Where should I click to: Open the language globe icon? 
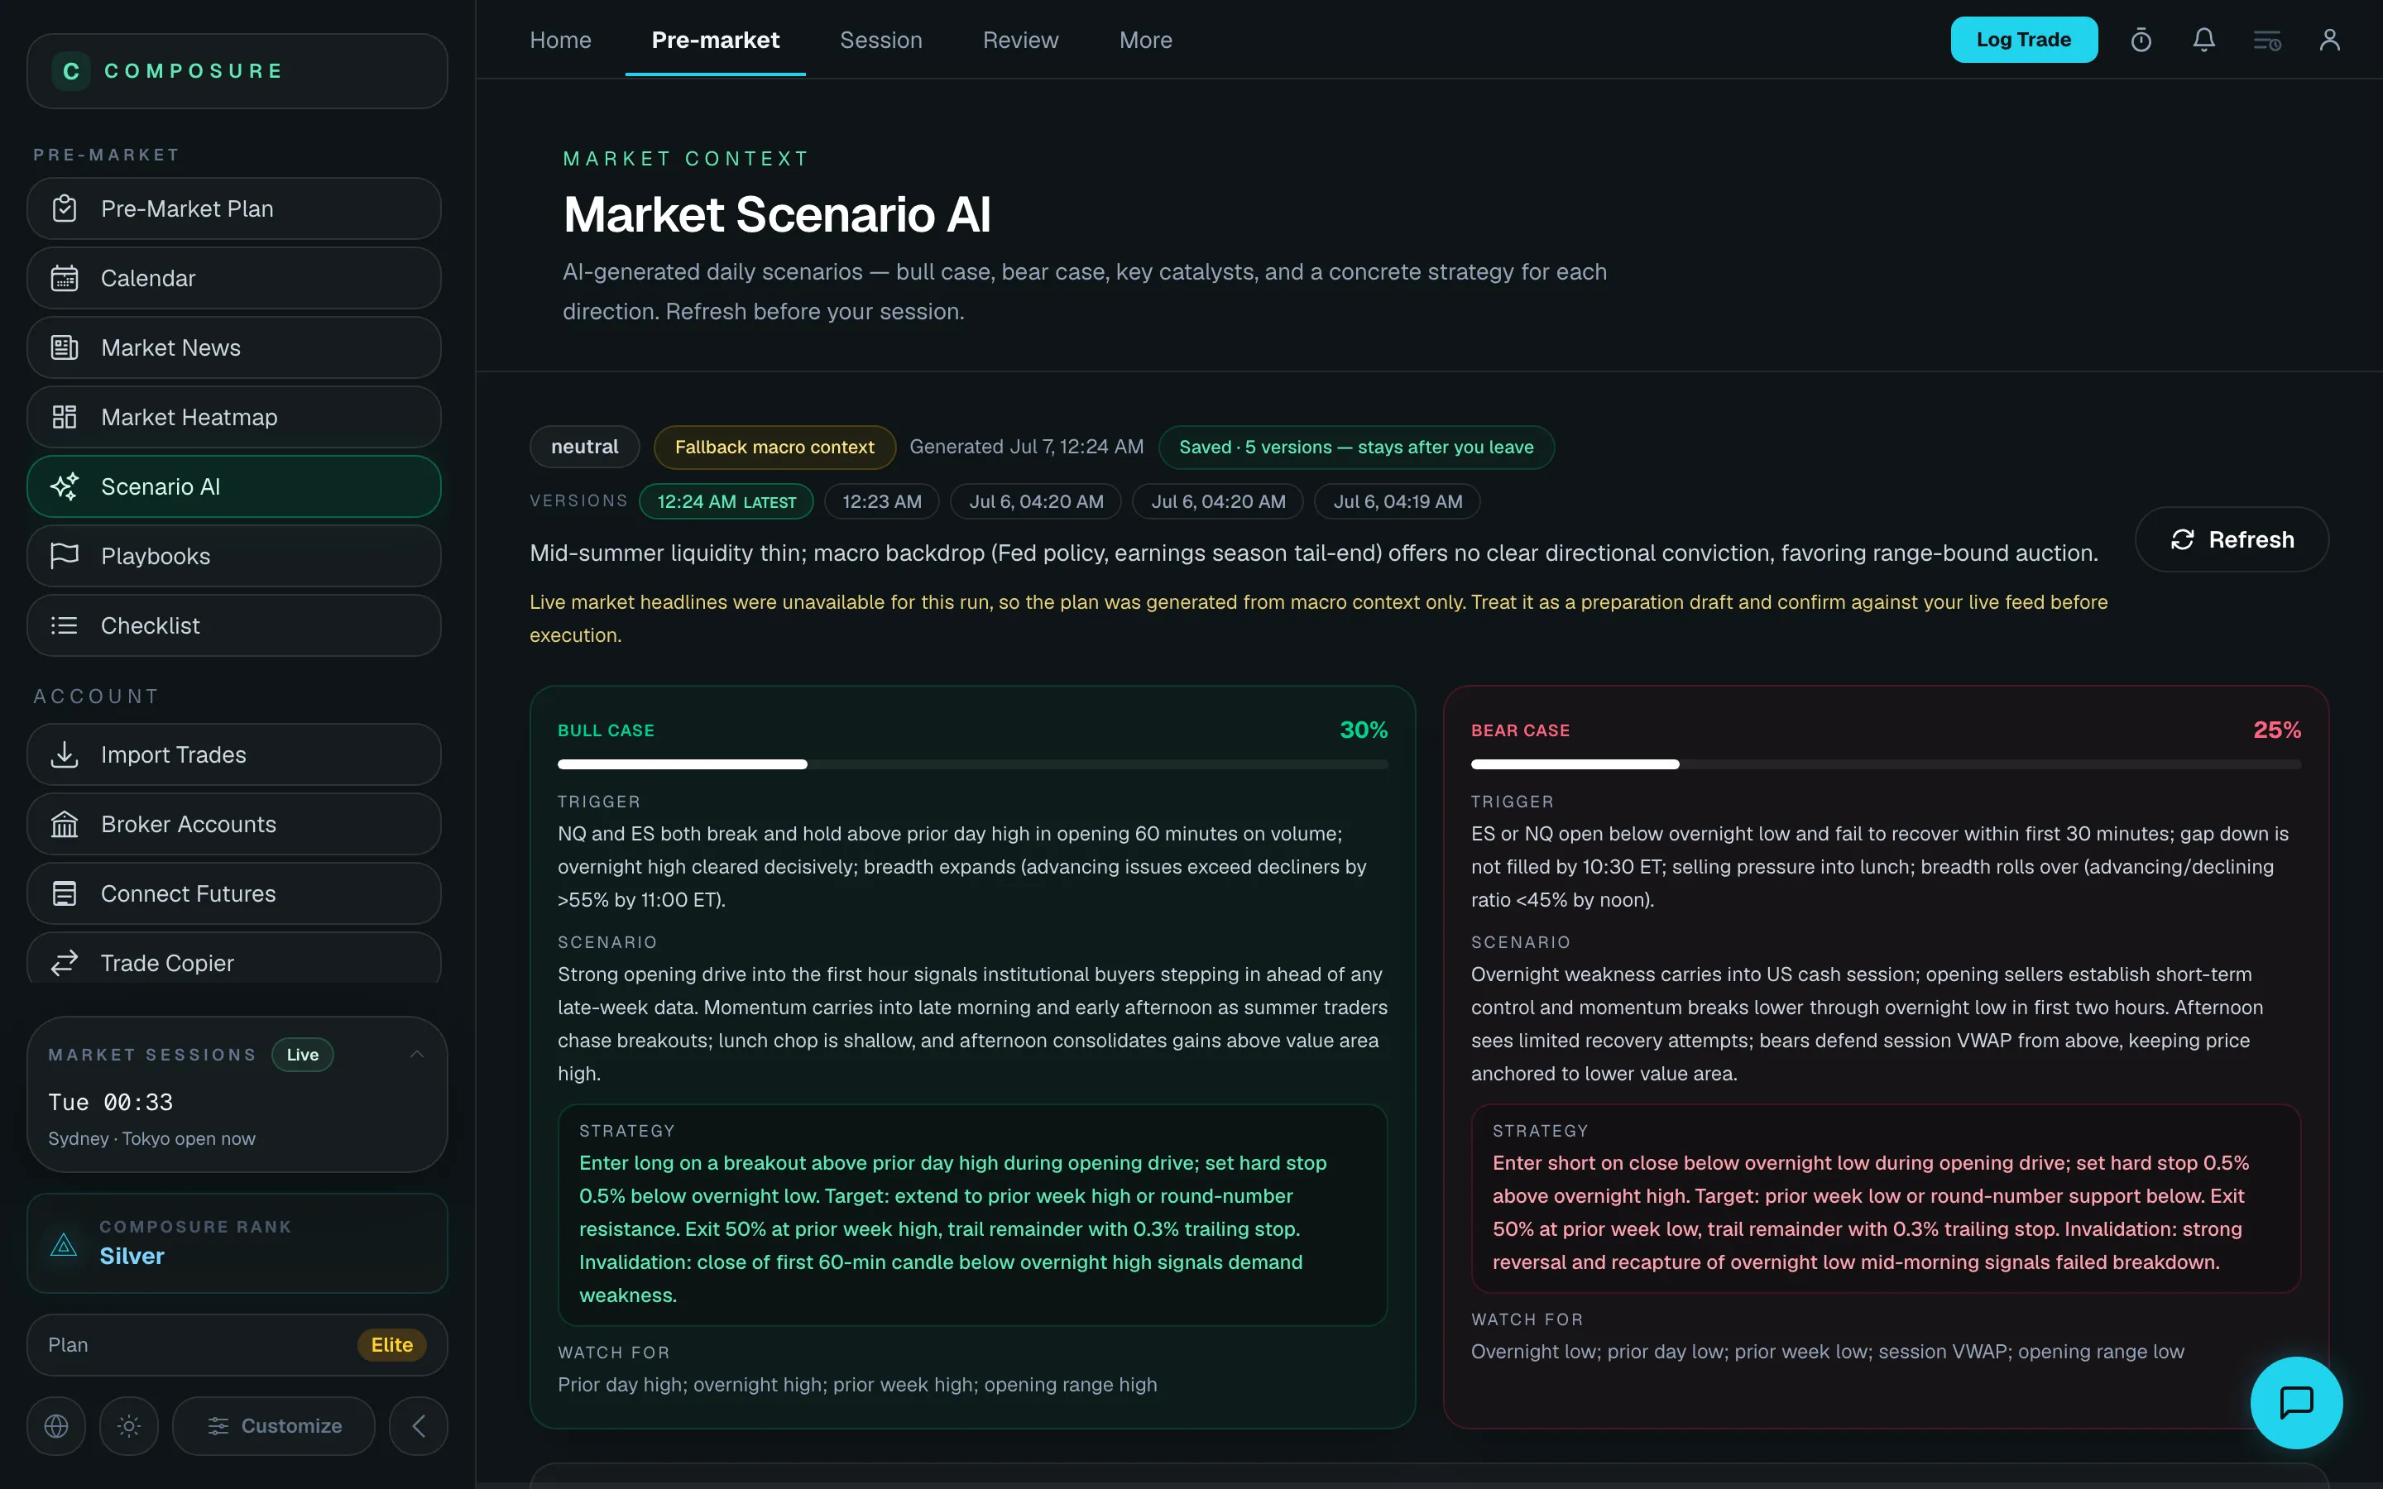pyautogui.click(x=56, y=1426)
